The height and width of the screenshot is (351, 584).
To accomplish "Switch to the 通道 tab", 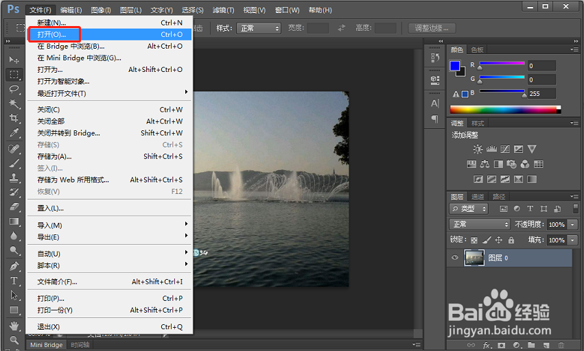I will click(x=478, y=197).
